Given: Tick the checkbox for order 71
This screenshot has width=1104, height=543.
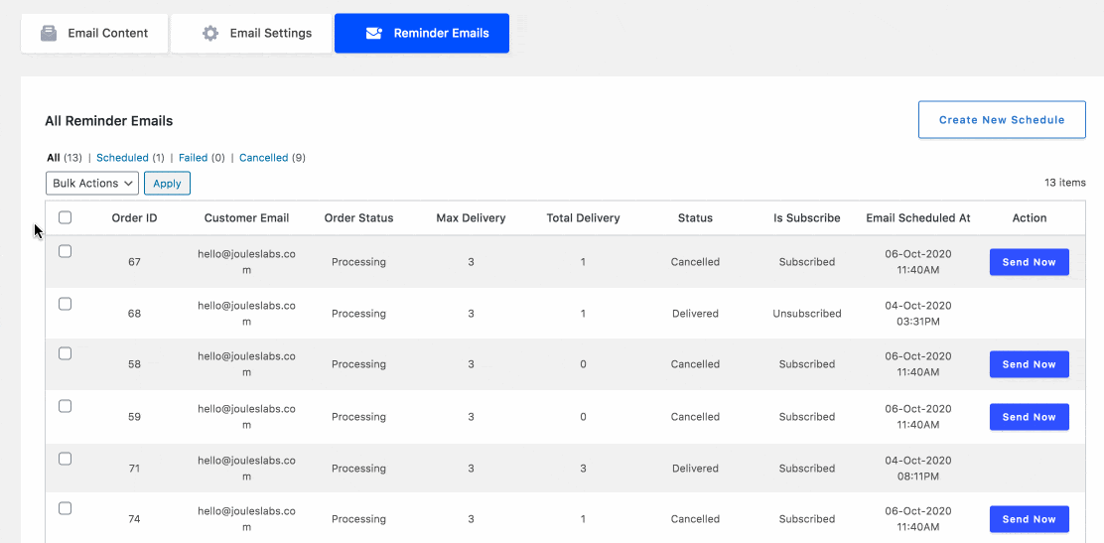Looking at the screenshot, I should tap(66, 459).
